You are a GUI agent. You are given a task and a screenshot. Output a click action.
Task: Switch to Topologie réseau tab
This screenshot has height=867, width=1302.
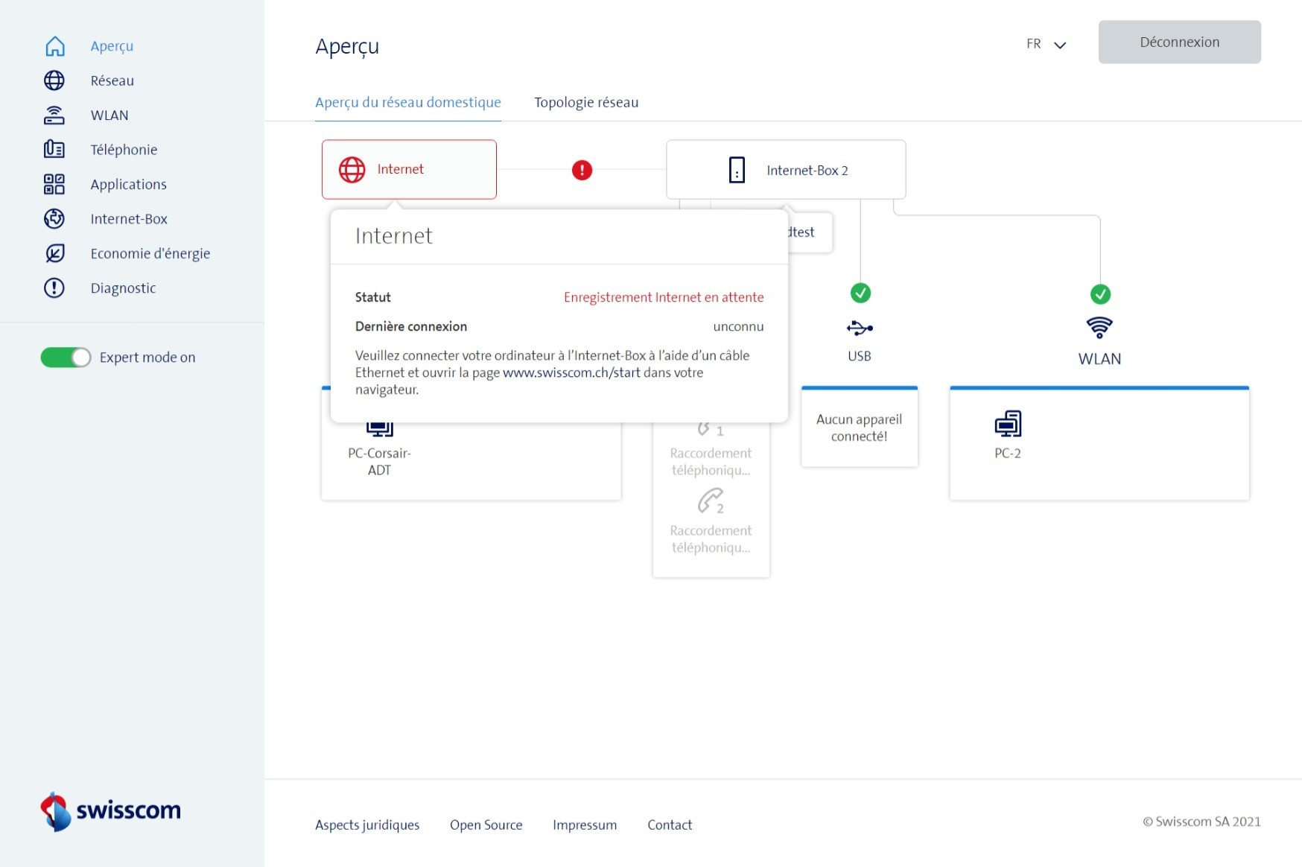[x=586, y=103]
